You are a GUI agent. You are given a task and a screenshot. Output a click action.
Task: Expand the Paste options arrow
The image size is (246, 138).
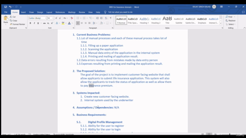tap(6, 25)
